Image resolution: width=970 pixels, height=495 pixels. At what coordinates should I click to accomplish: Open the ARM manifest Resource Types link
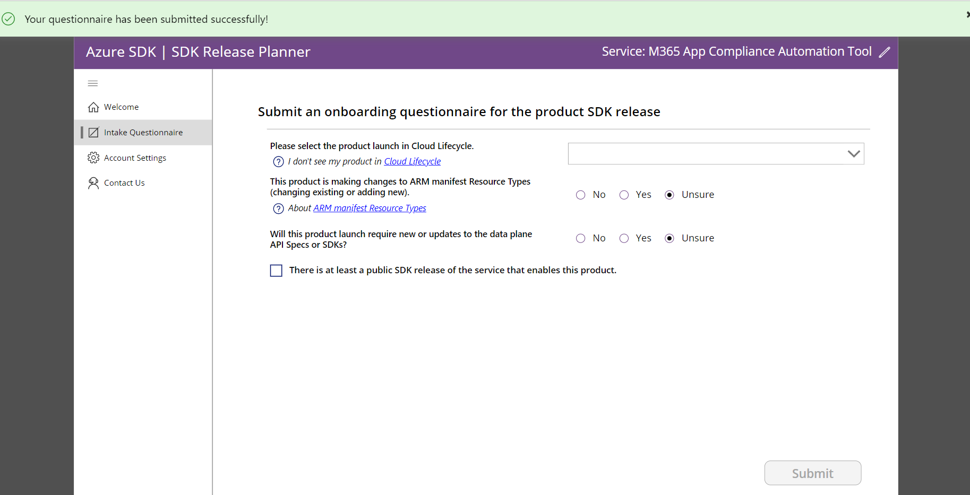pyautogui.click(x=370, y=208)
